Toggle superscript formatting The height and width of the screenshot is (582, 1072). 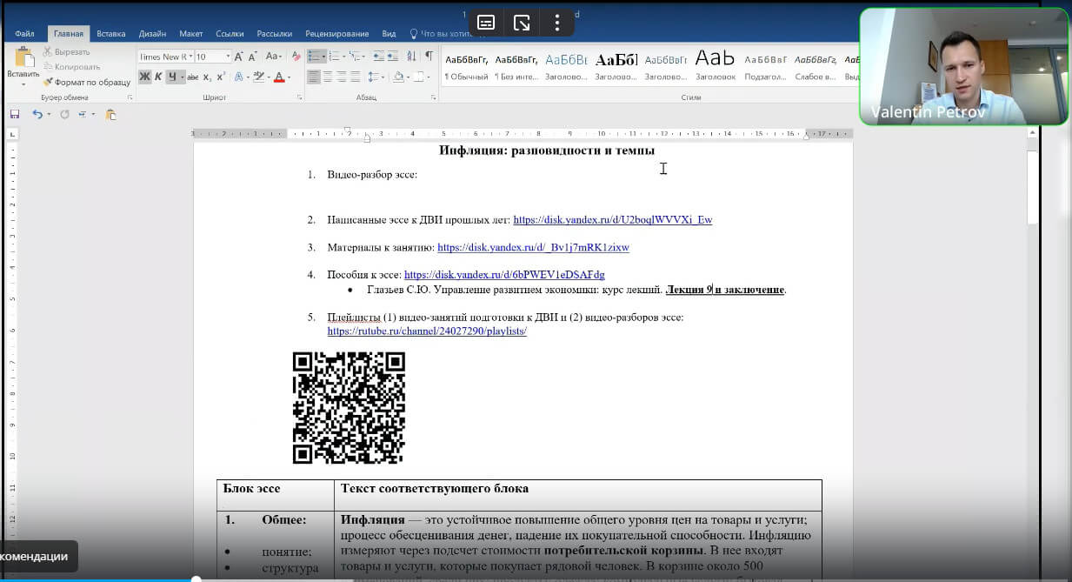point(221,77)
